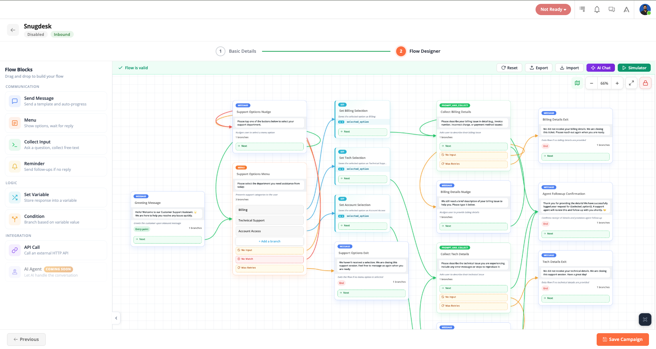This screenshot has width=656, height=349.
Task: Click the Inbound badge
Action: pos(62,34)
